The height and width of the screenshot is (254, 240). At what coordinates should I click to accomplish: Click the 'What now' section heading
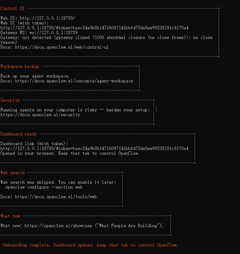pos(10,216)
